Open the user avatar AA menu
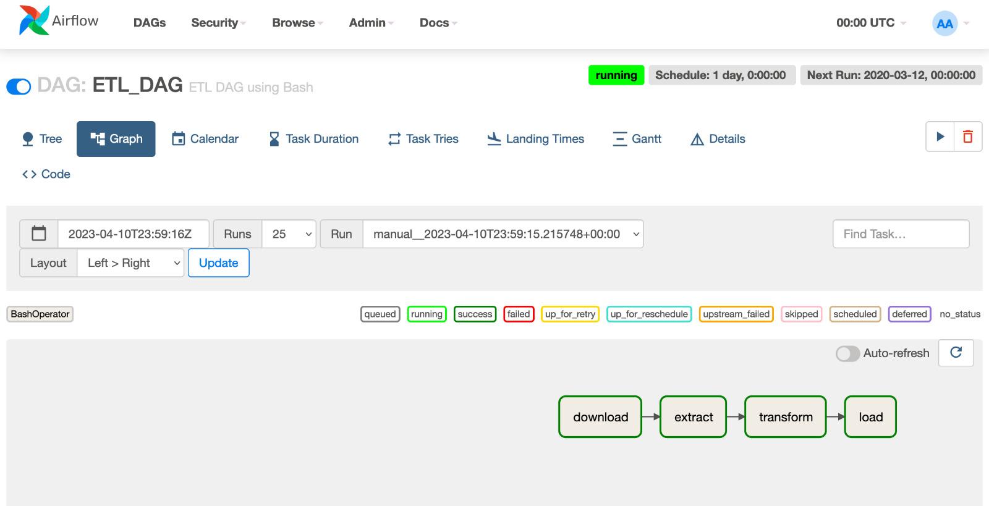This screenshot has width=989, height=506. pyautogui.click(x=944, y=23)
